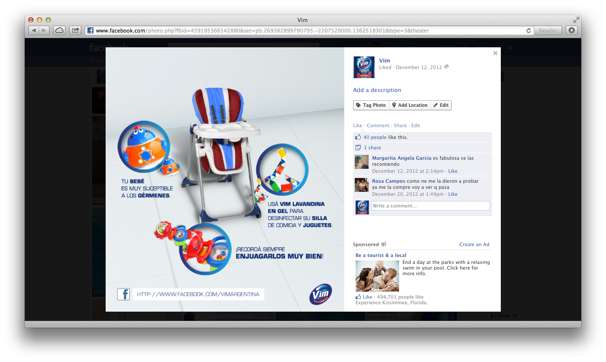Viewport: 606px width, 362px height.
Task: See the 40 people who like this
Action: click(375, 137)
